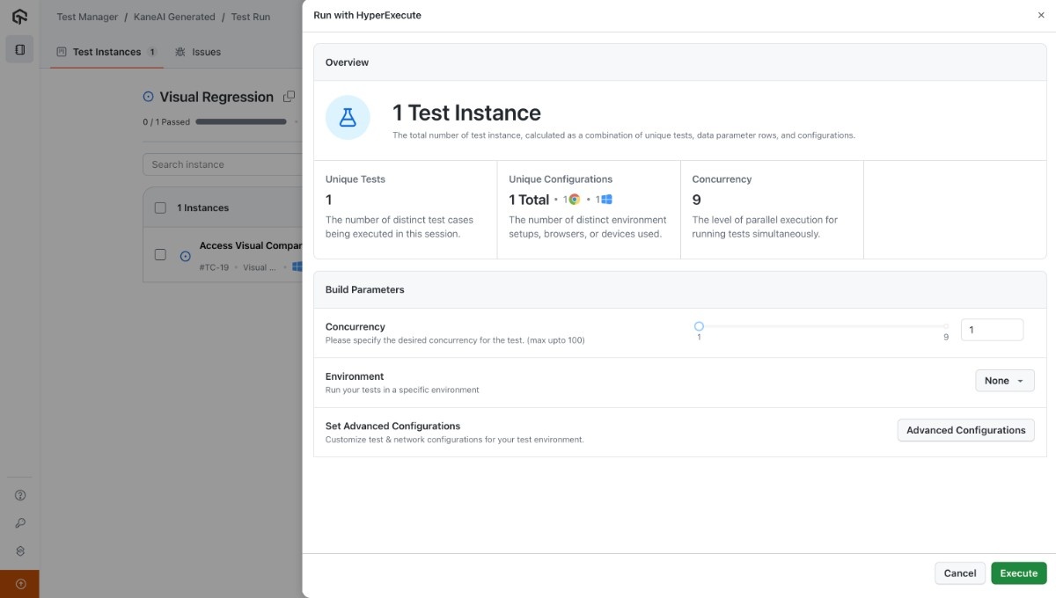Select the Access Visual Compar instance checkbox

click(x=160, y=254)
